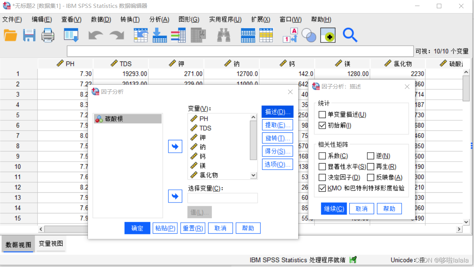Open the recall recent dialogs icon
Screen dimensions: 474x267
pyautogui.click(x=71, y=36)
